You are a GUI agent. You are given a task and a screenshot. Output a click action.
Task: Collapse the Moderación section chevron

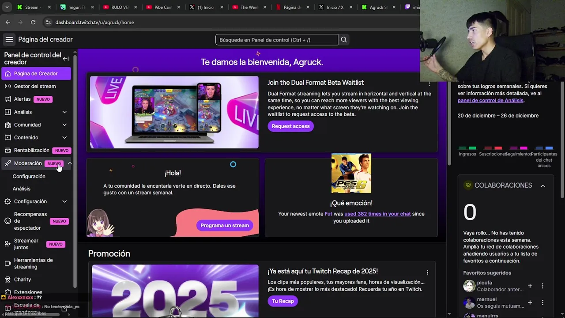coord(70,163)
